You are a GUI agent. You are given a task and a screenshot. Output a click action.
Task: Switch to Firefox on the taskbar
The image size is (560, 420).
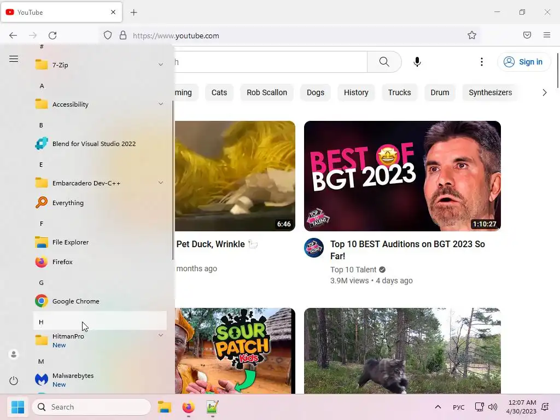pyautogui.click(x=189, y=407)
